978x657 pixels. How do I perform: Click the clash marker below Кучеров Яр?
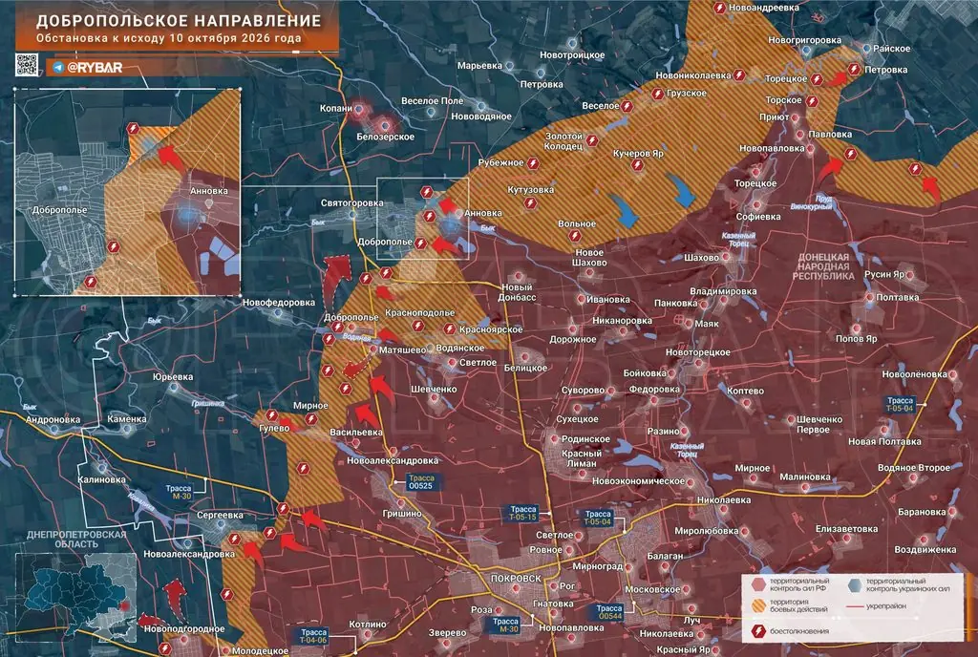pos(637,165)
